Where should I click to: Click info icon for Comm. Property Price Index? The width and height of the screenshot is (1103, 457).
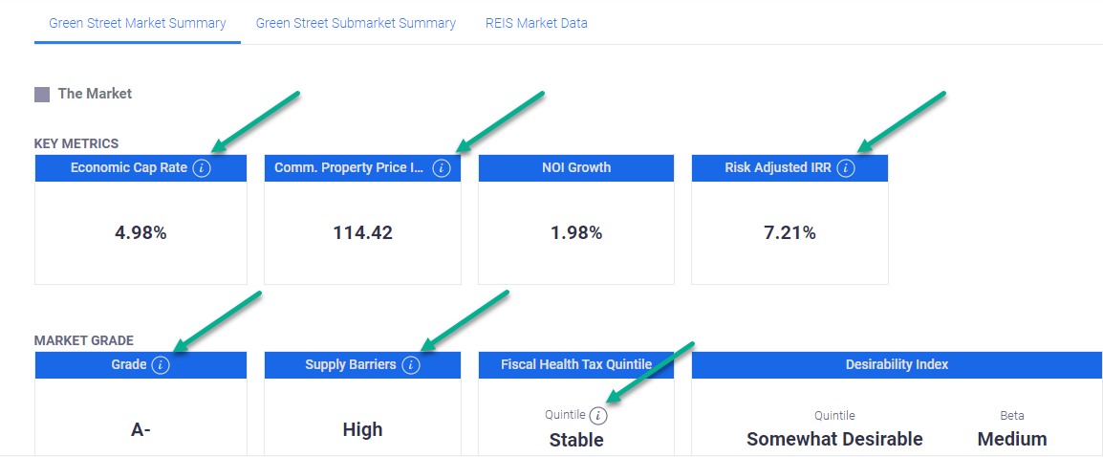441,168
